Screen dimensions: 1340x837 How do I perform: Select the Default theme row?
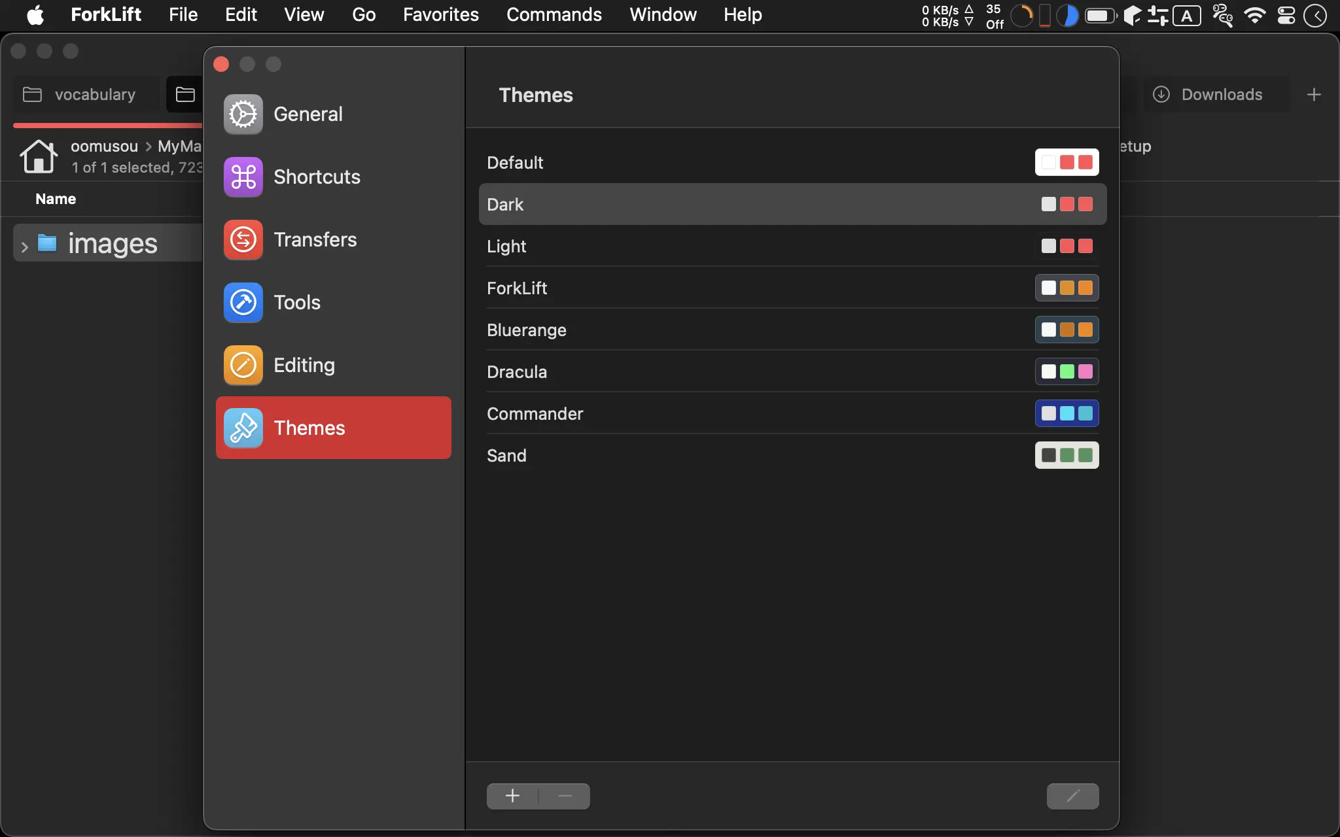click(x=792, y=162)
